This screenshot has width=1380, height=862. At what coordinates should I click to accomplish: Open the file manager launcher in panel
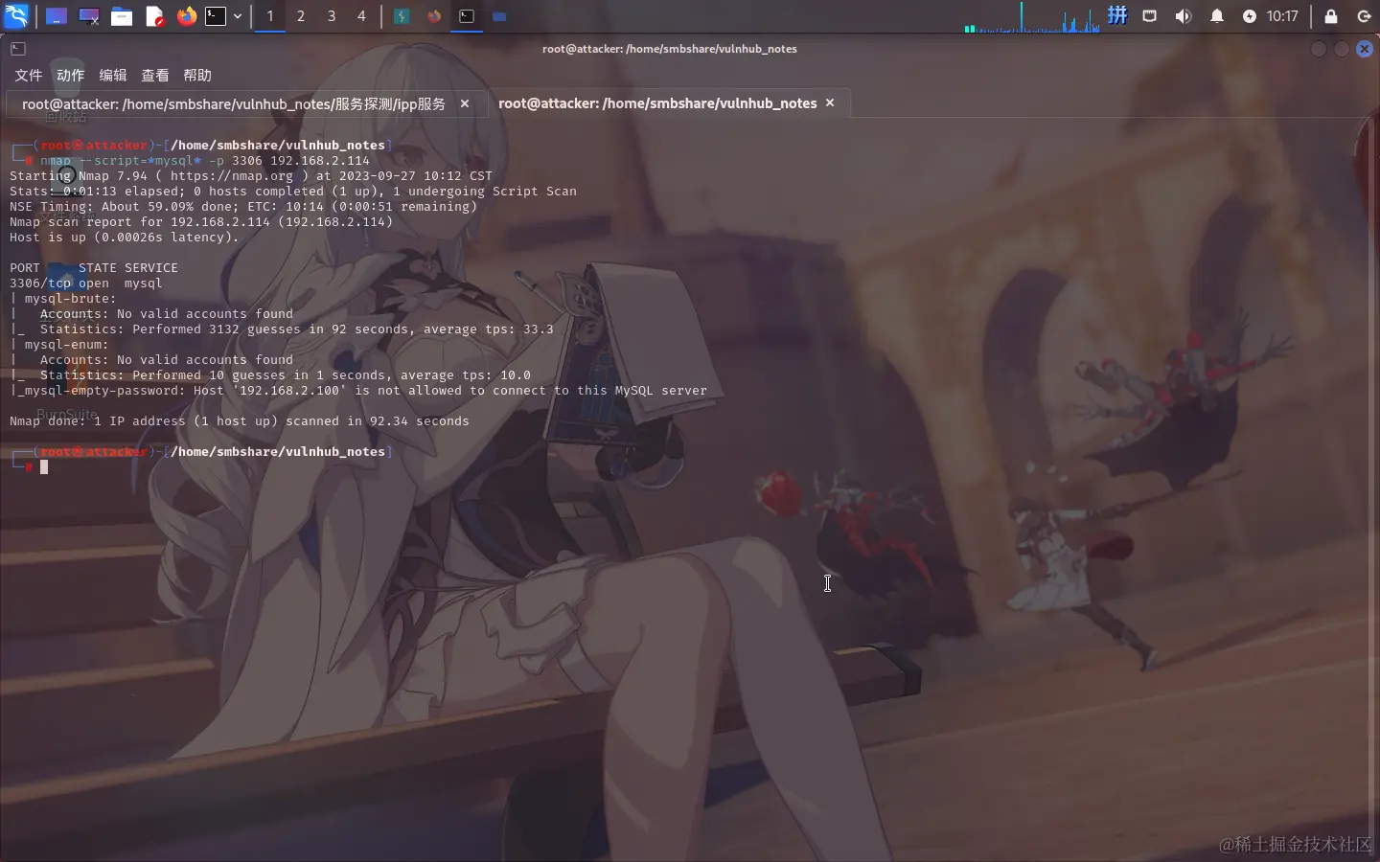click(122, 16)
